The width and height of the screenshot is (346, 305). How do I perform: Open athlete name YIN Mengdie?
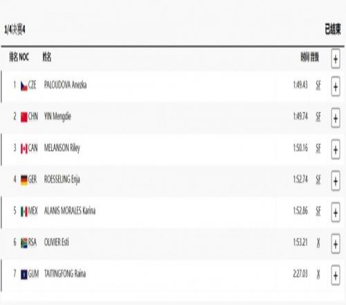coord(57,116)
